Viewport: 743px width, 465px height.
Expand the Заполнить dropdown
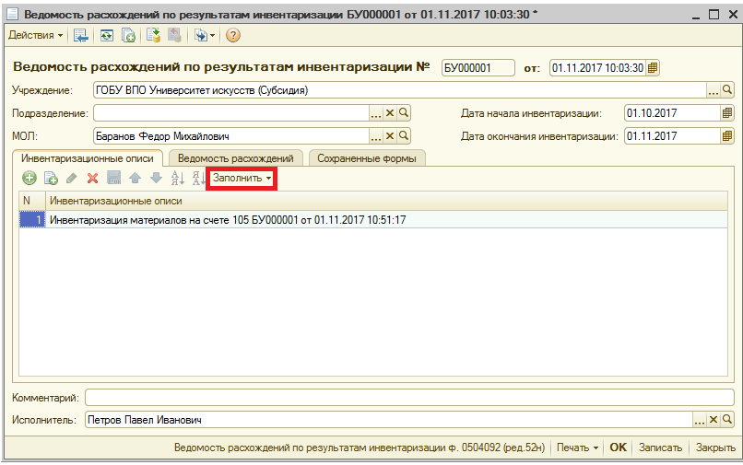(242, 178)
